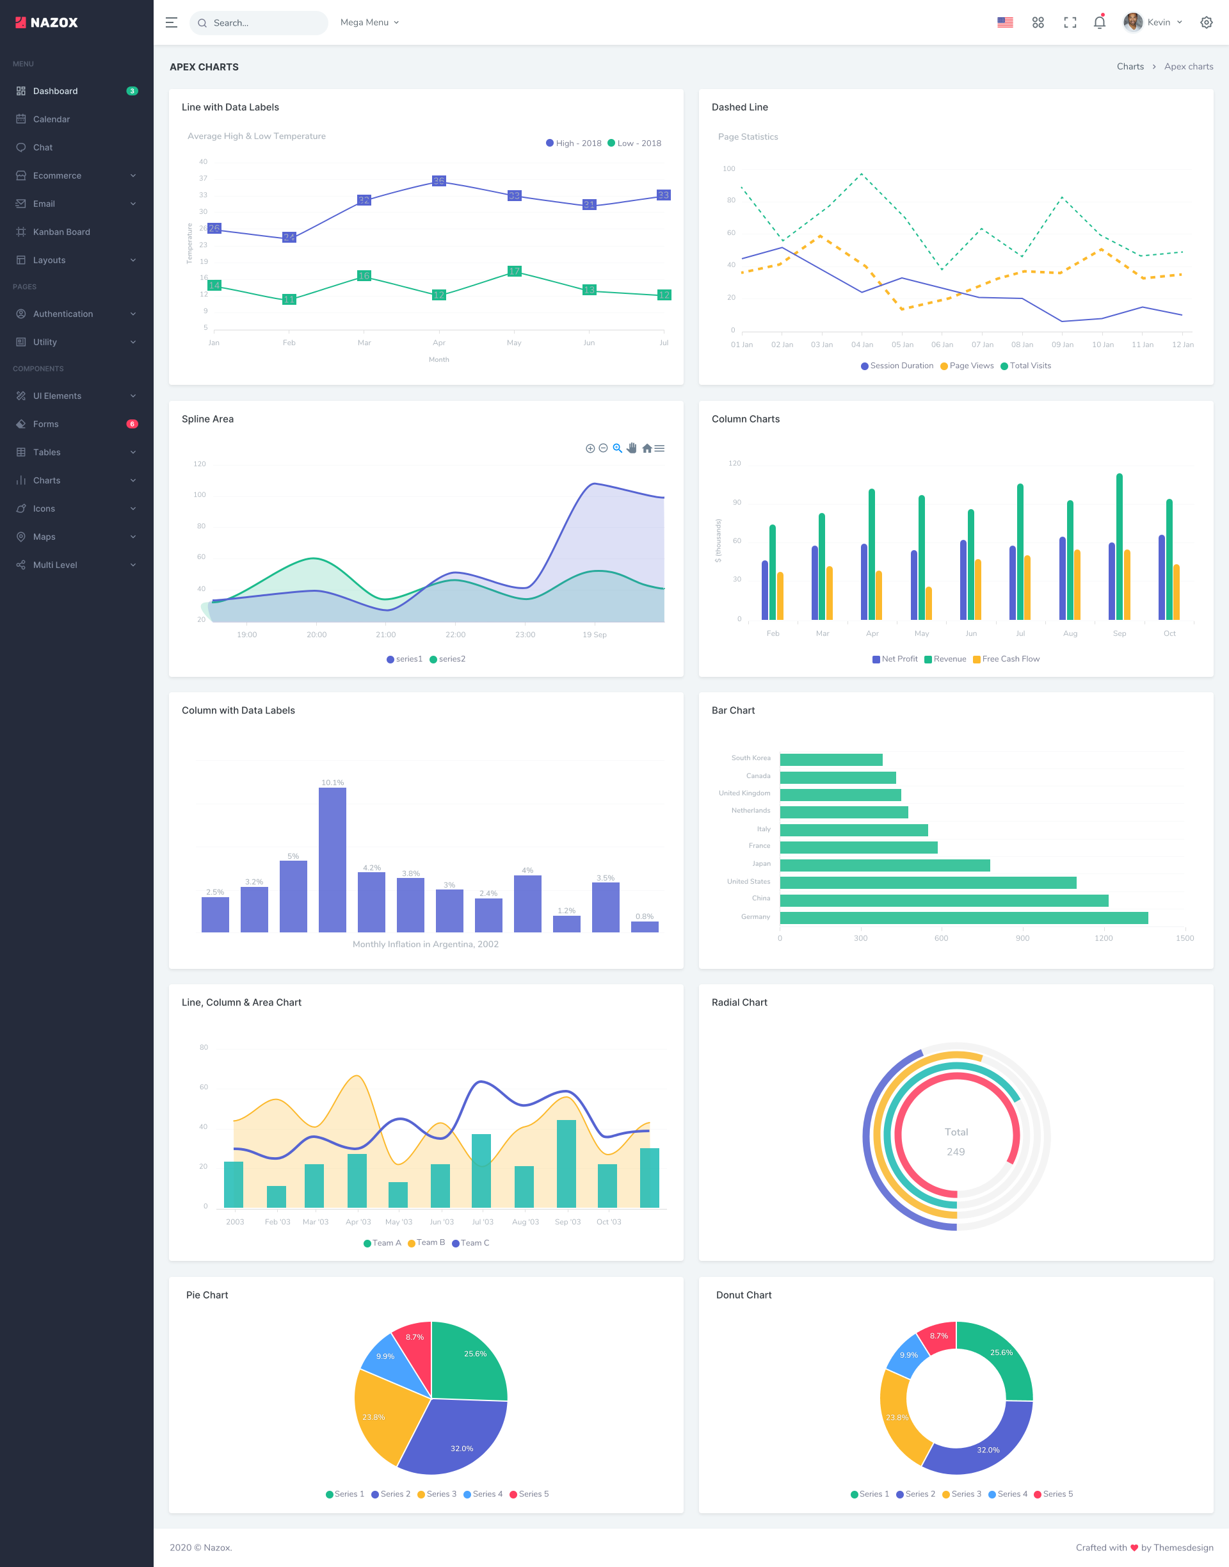1229x1567 pixels.
Task: Open the US flag language selector
Action: tap(1005, 22)
